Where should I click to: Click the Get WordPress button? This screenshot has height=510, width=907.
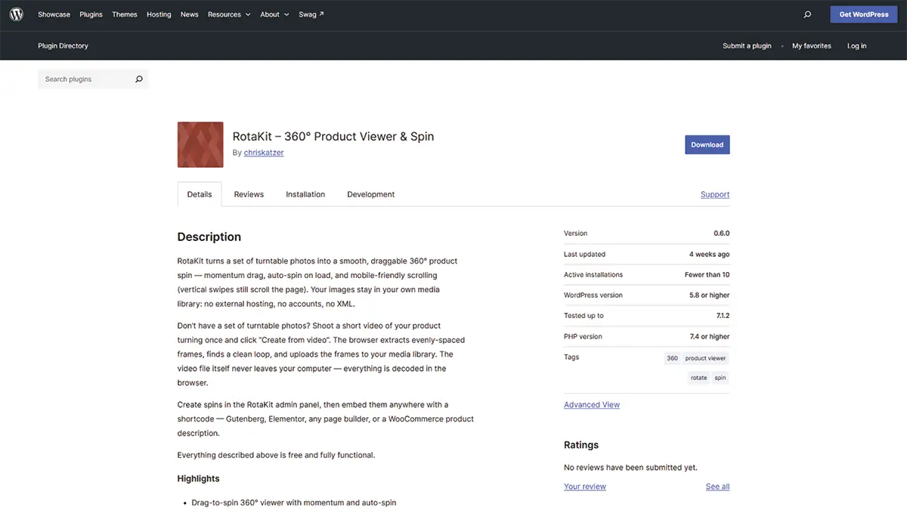point(864,14)
